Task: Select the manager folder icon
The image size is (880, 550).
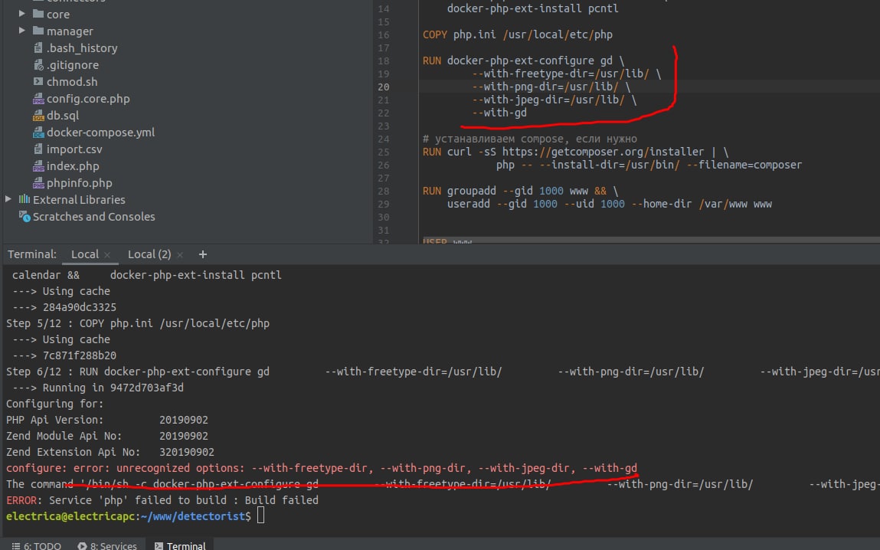Action: (x=38, y=31)
